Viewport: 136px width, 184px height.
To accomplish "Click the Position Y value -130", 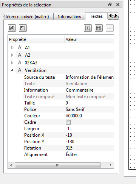I will pyautogui.click(x=70, y=142).
